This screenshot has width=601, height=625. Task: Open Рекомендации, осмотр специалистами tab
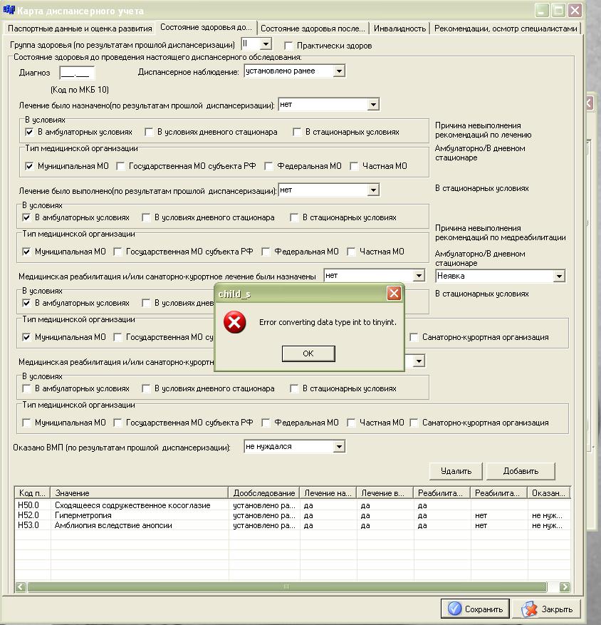506,29
